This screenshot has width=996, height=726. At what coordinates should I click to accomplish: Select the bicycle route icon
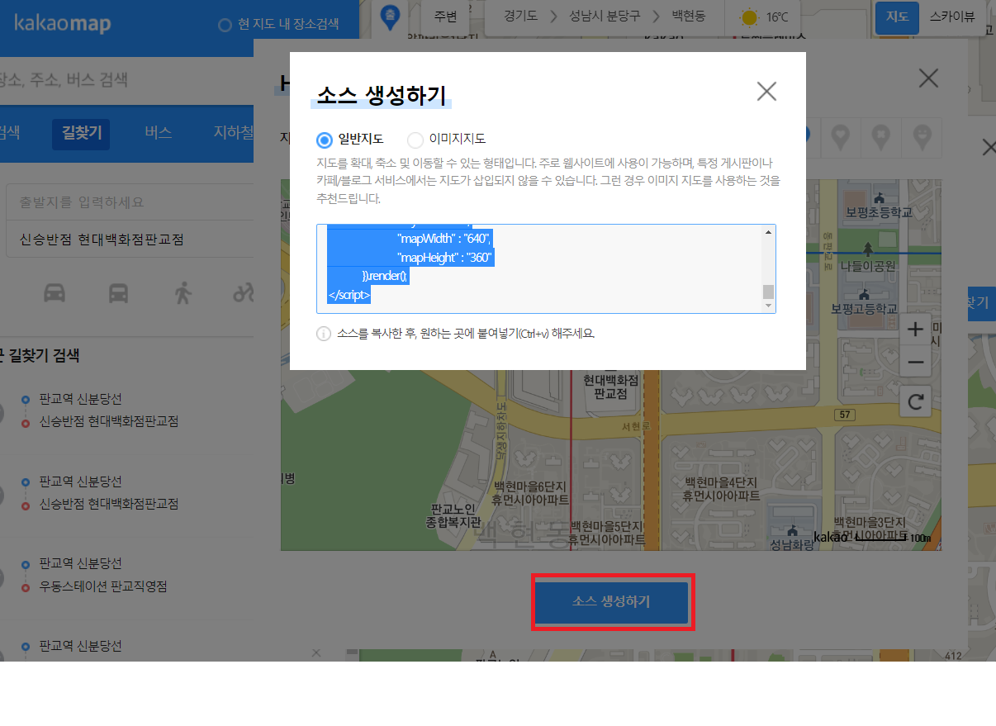point(244,292)
